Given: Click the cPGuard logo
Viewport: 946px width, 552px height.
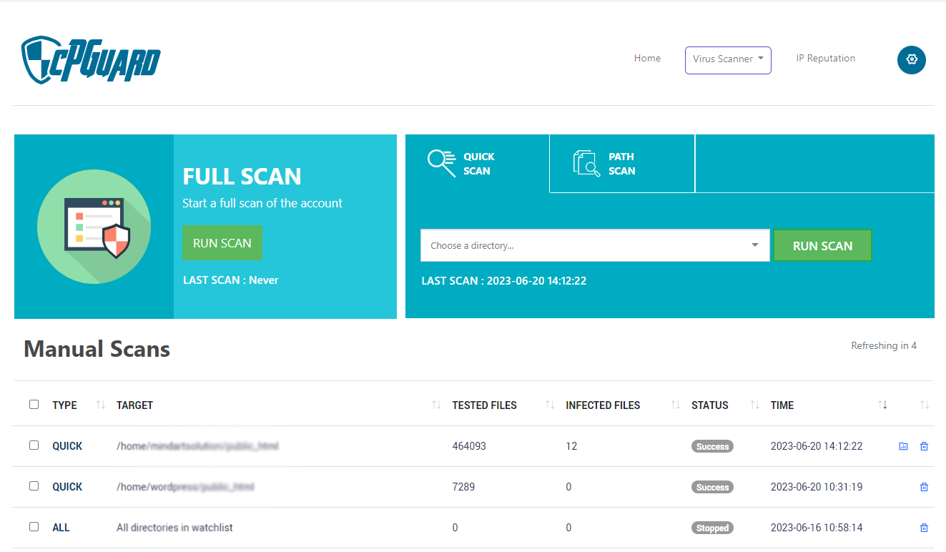Looking at the screenshot, I should point(91,59).
